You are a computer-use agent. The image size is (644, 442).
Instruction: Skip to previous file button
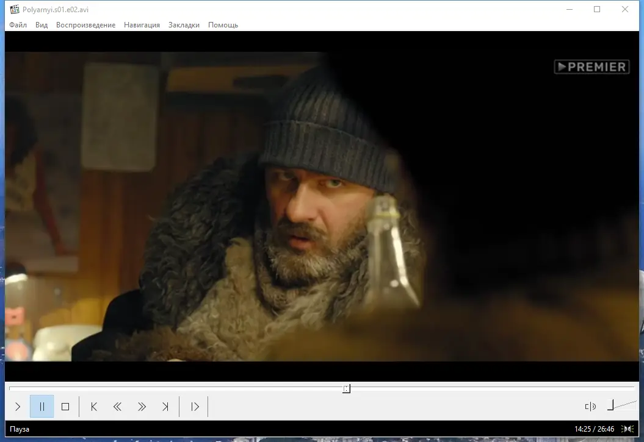[x=93, y=406]
